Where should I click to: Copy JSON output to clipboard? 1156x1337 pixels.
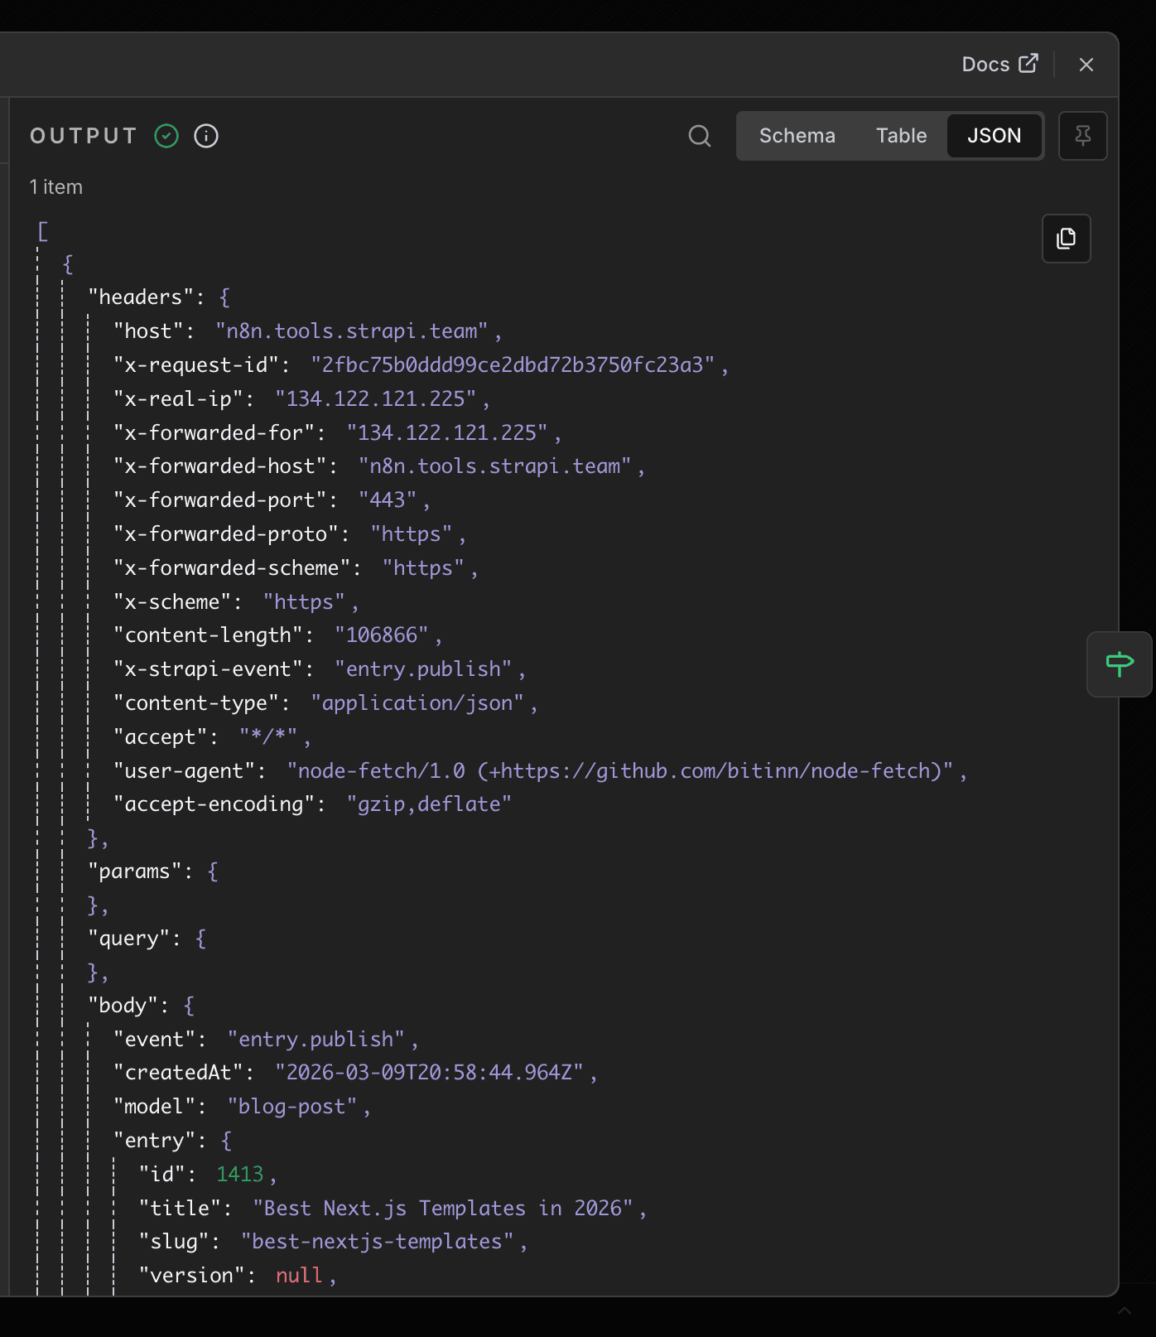[1066, 239]
